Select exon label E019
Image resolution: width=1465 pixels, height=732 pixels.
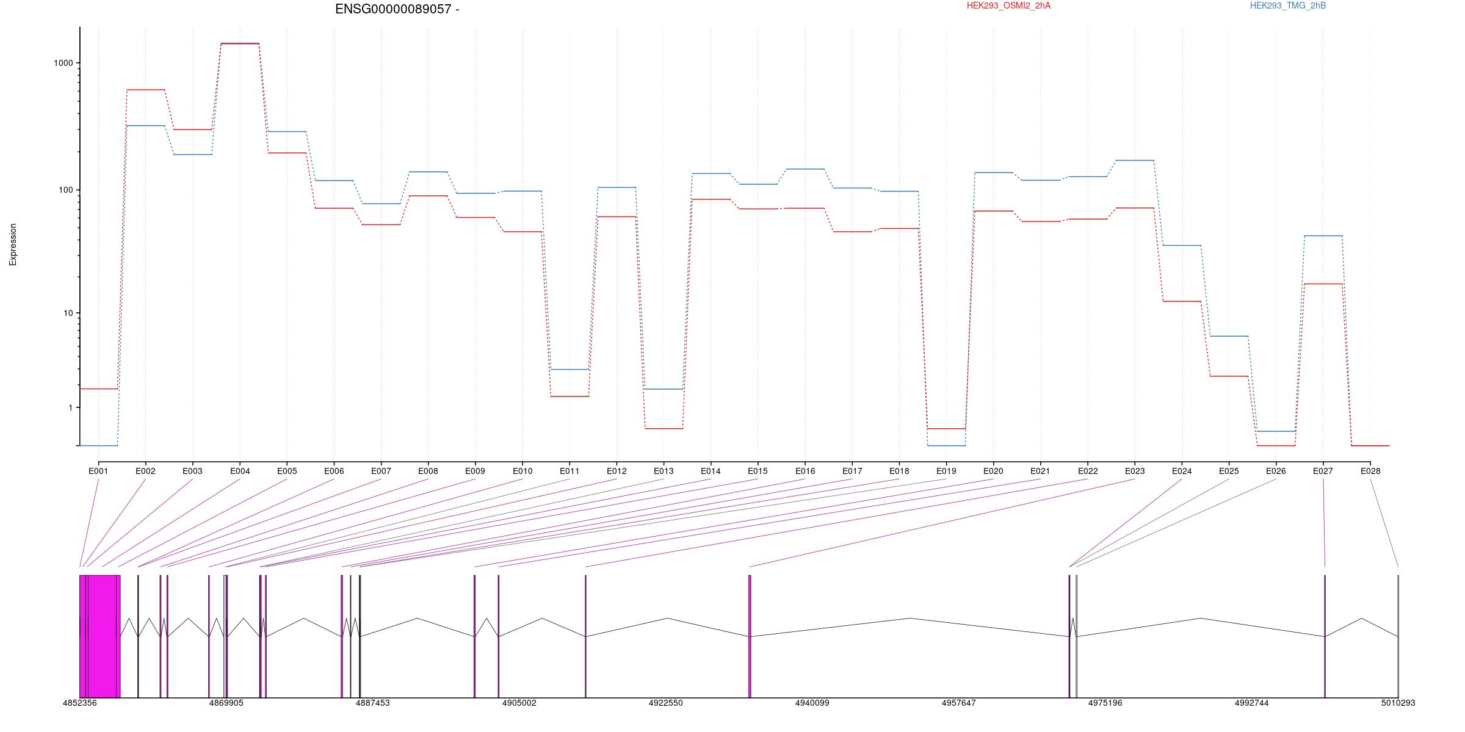(x=946, y=471)
